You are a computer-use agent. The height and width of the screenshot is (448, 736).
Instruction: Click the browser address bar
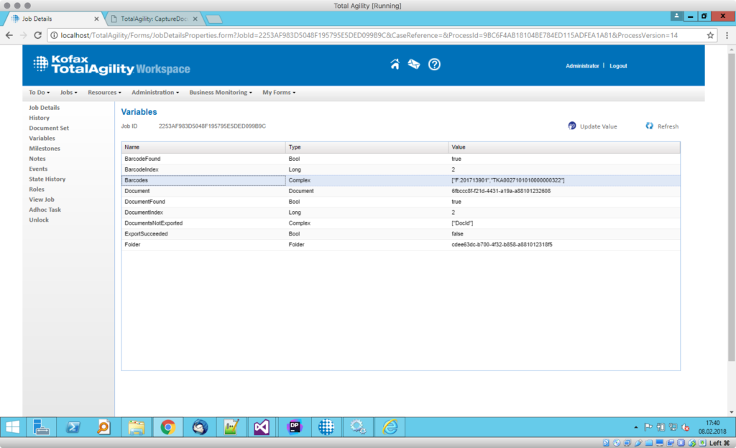(x=374, y=35)
